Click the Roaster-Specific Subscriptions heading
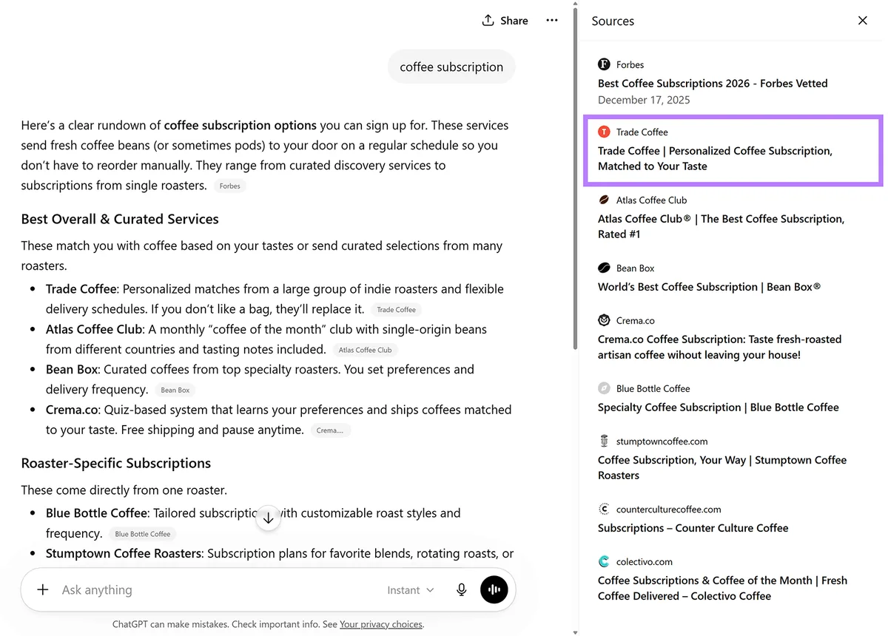This screenshot has width=888, height=636. coord(116,463)
